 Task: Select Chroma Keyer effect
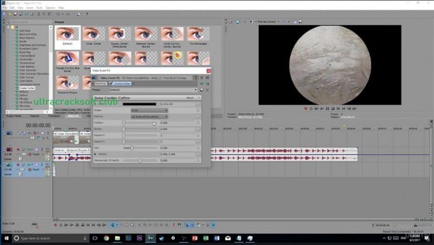(27, 63)
